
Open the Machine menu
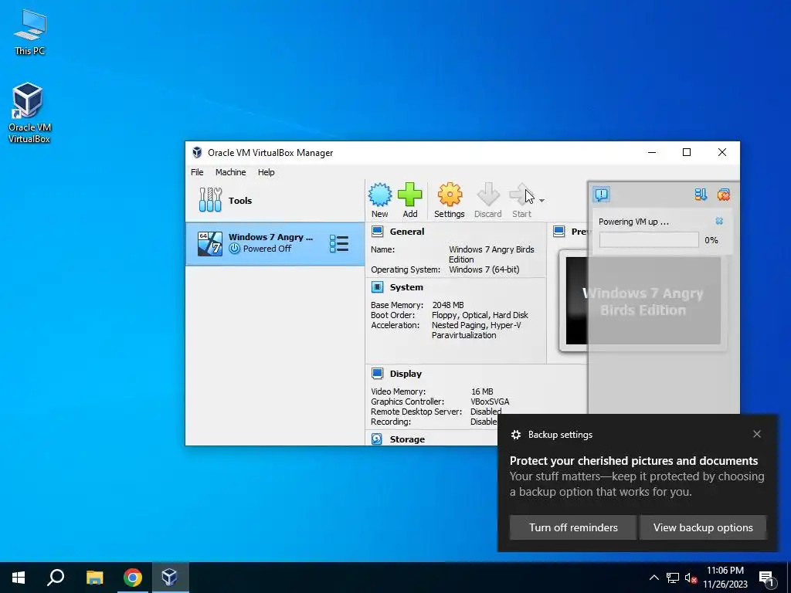[x=230, y=172]
